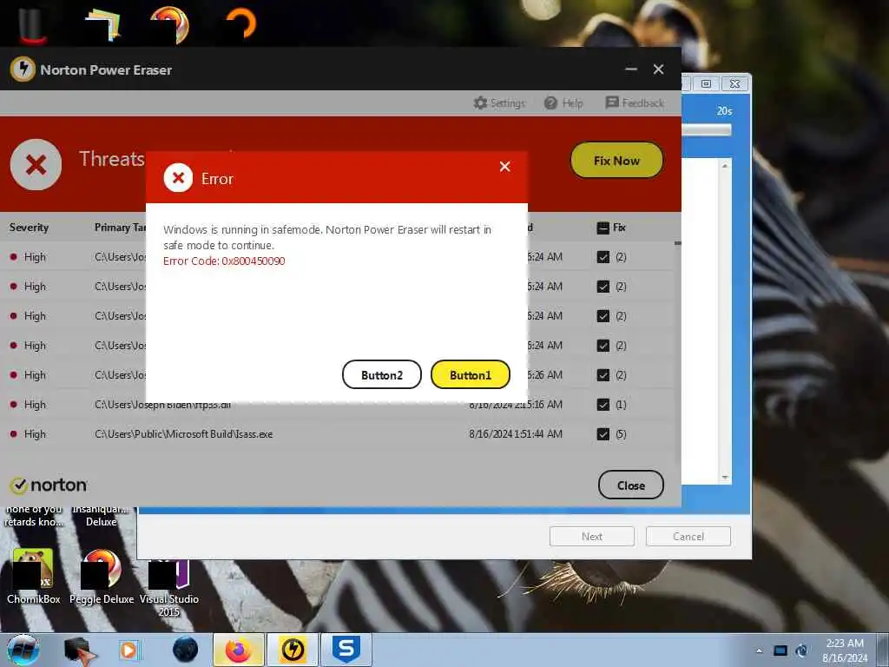The width and height of the screenshot is (889, 667).
Task: Click the blue S app taskbar icon
Action: [x=346, y=650]
